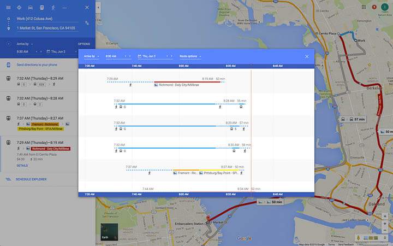
Task: Zoom out on the map
Action: [x=385, y=230]
